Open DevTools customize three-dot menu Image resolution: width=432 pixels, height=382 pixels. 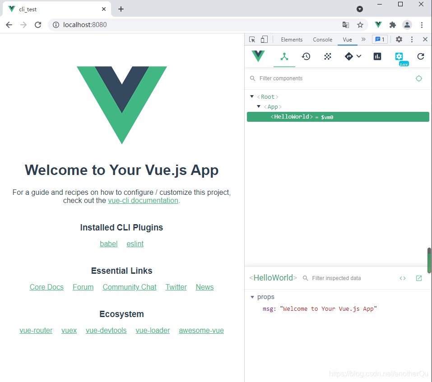tap(412, 39)
